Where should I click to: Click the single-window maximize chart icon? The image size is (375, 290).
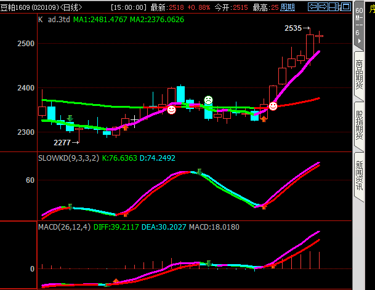click(346, 7)
